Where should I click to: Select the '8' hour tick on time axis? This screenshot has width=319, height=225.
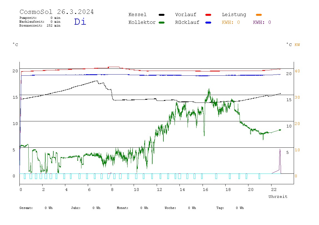pyautogui.click(x=112, y=190)
